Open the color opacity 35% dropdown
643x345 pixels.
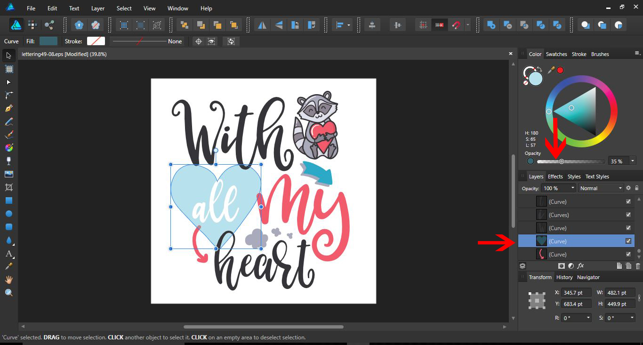[633, 161]
